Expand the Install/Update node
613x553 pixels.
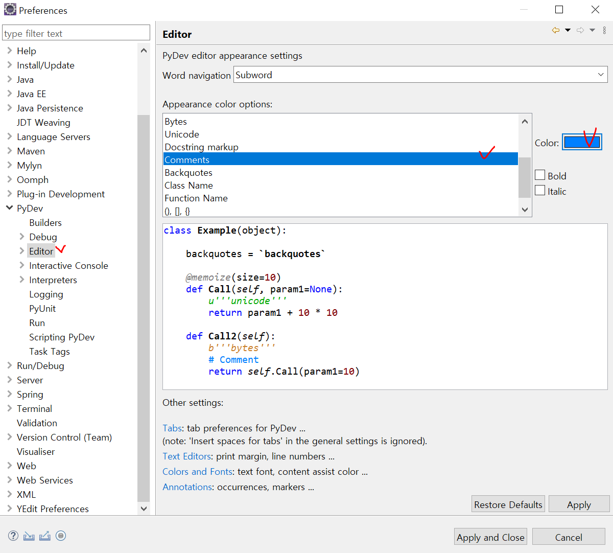point(10,64)
